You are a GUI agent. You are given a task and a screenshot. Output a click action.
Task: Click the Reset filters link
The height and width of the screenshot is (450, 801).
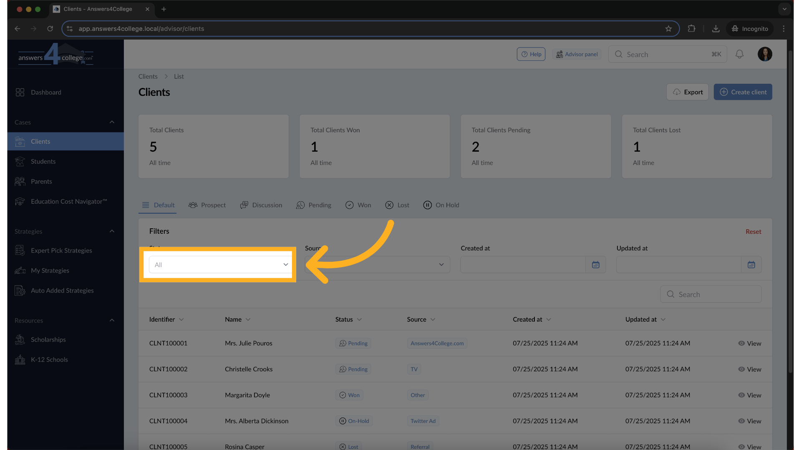coord(753,231)
